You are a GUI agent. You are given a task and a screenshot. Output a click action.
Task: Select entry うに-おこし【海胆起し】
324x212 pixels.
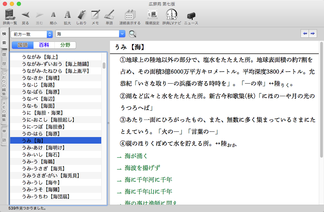pos(56,120)
